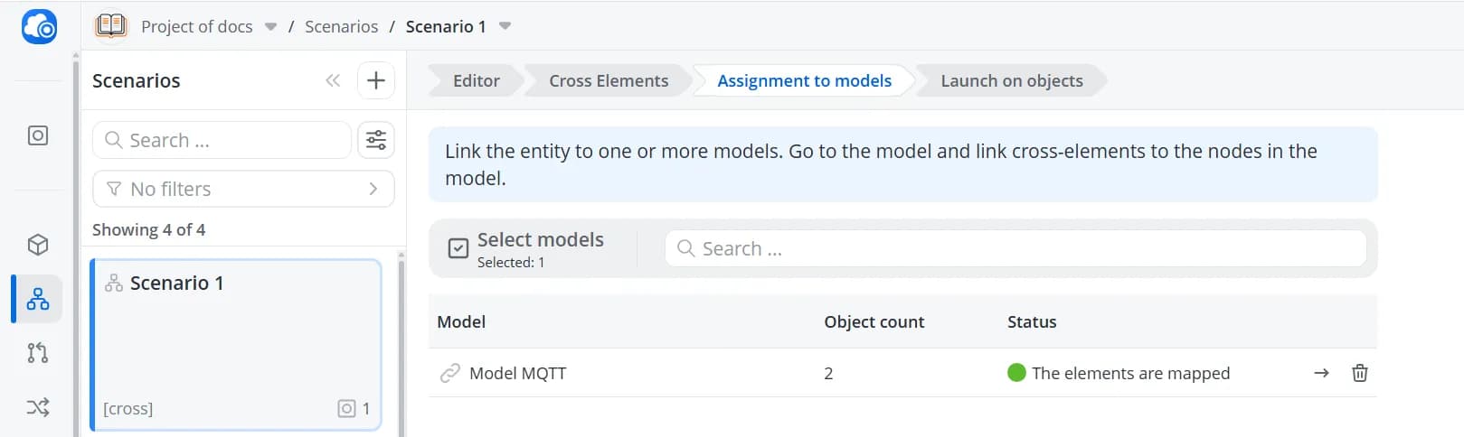Screen dimensions: 1464x437
Task: Open the cube models icon in sidebar
Action: coord(38,245)
